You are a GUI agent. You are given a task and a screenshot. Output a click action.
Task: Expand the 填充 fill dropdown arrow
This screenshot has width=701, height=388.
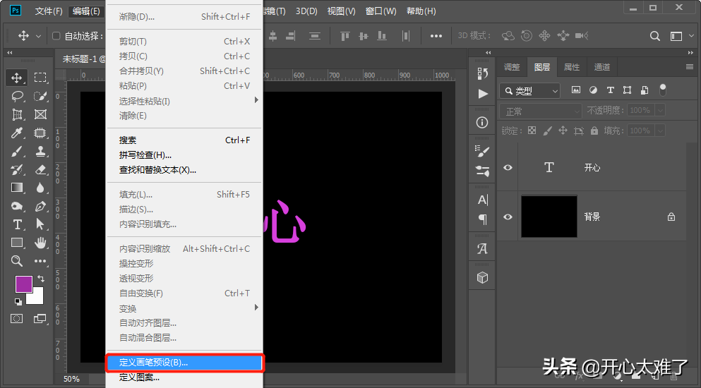(660, 131)
